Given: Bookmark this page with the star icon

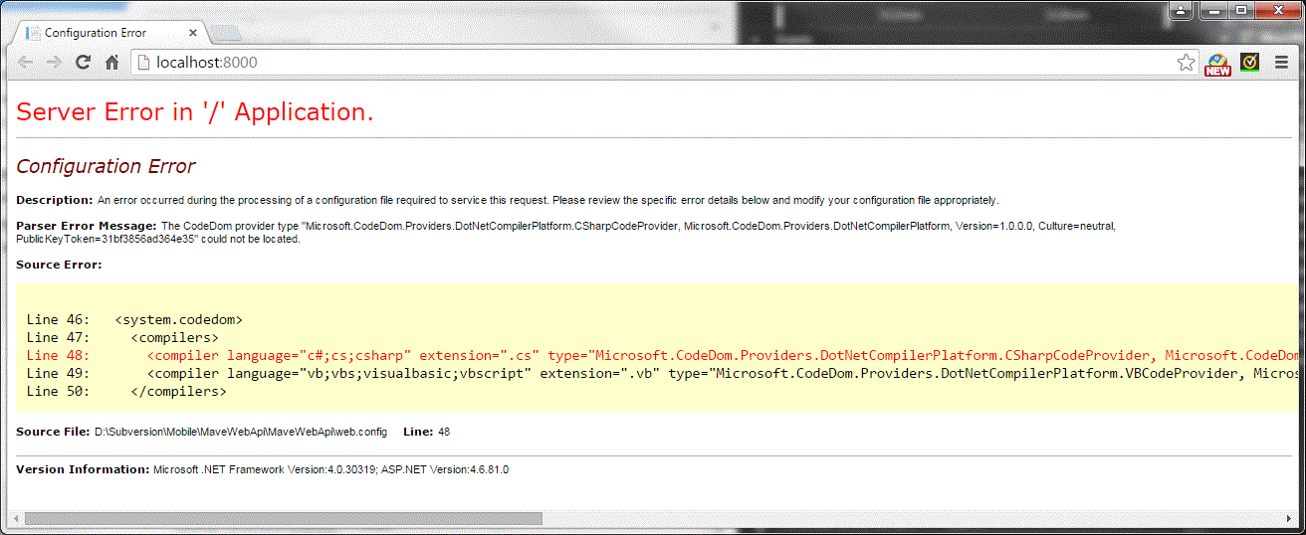Looking at the screenshot, I should point(1186,63).
